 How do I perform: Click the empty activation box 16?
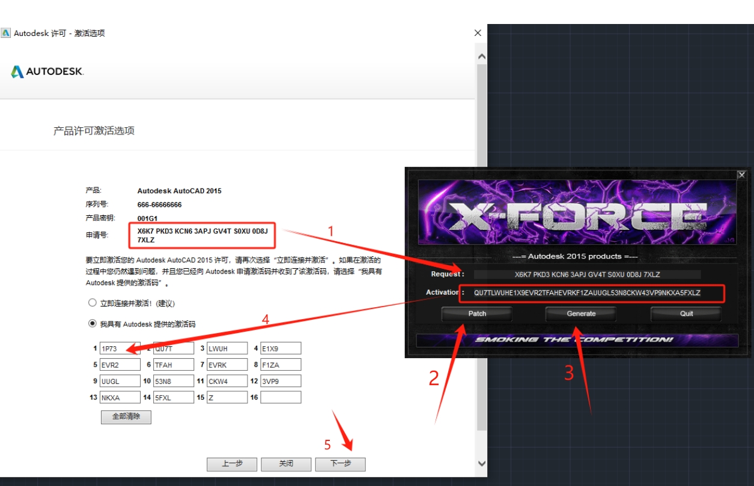[281, 397]
